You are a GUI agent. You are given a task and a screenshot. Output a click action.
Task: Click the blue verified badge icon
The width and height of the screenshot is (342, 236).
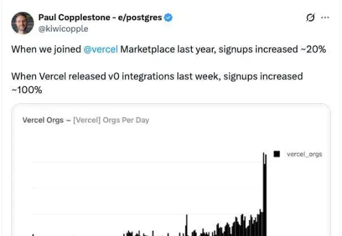tap(168, 18)
